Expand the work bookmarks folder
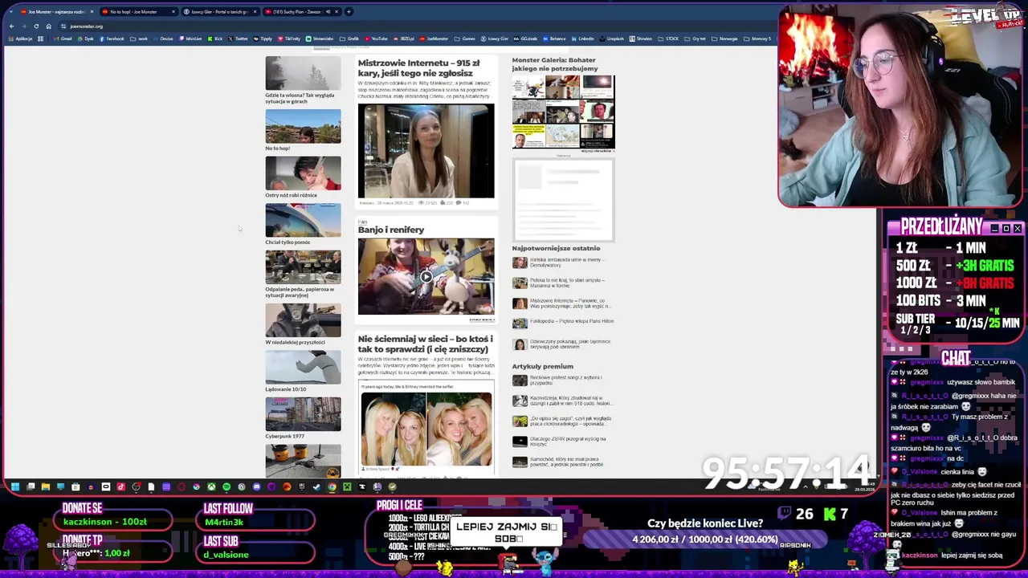This screenshot has height=578, width=1028. (x=139, y=39)
